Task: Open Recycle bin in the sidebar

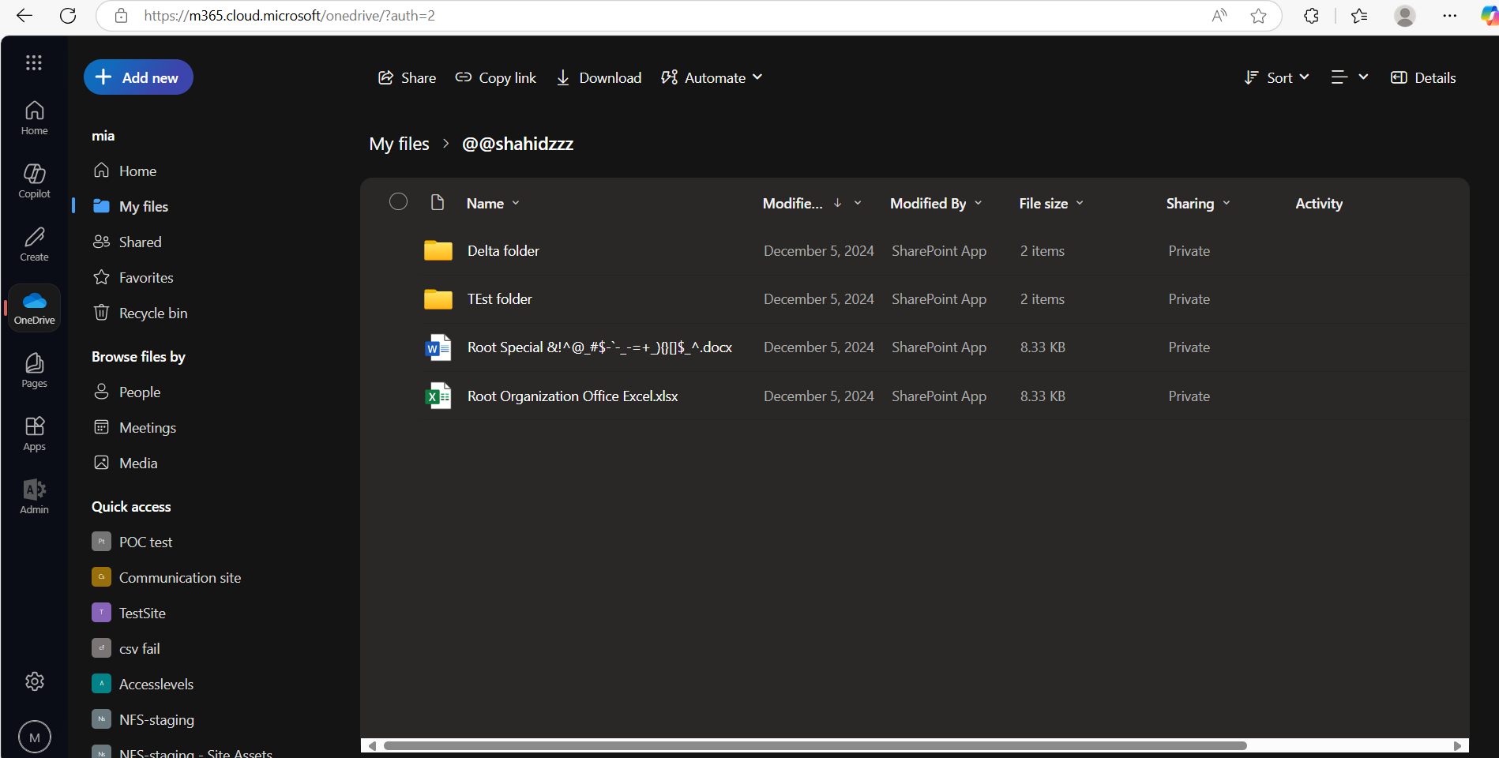Action: pos(153,313)
